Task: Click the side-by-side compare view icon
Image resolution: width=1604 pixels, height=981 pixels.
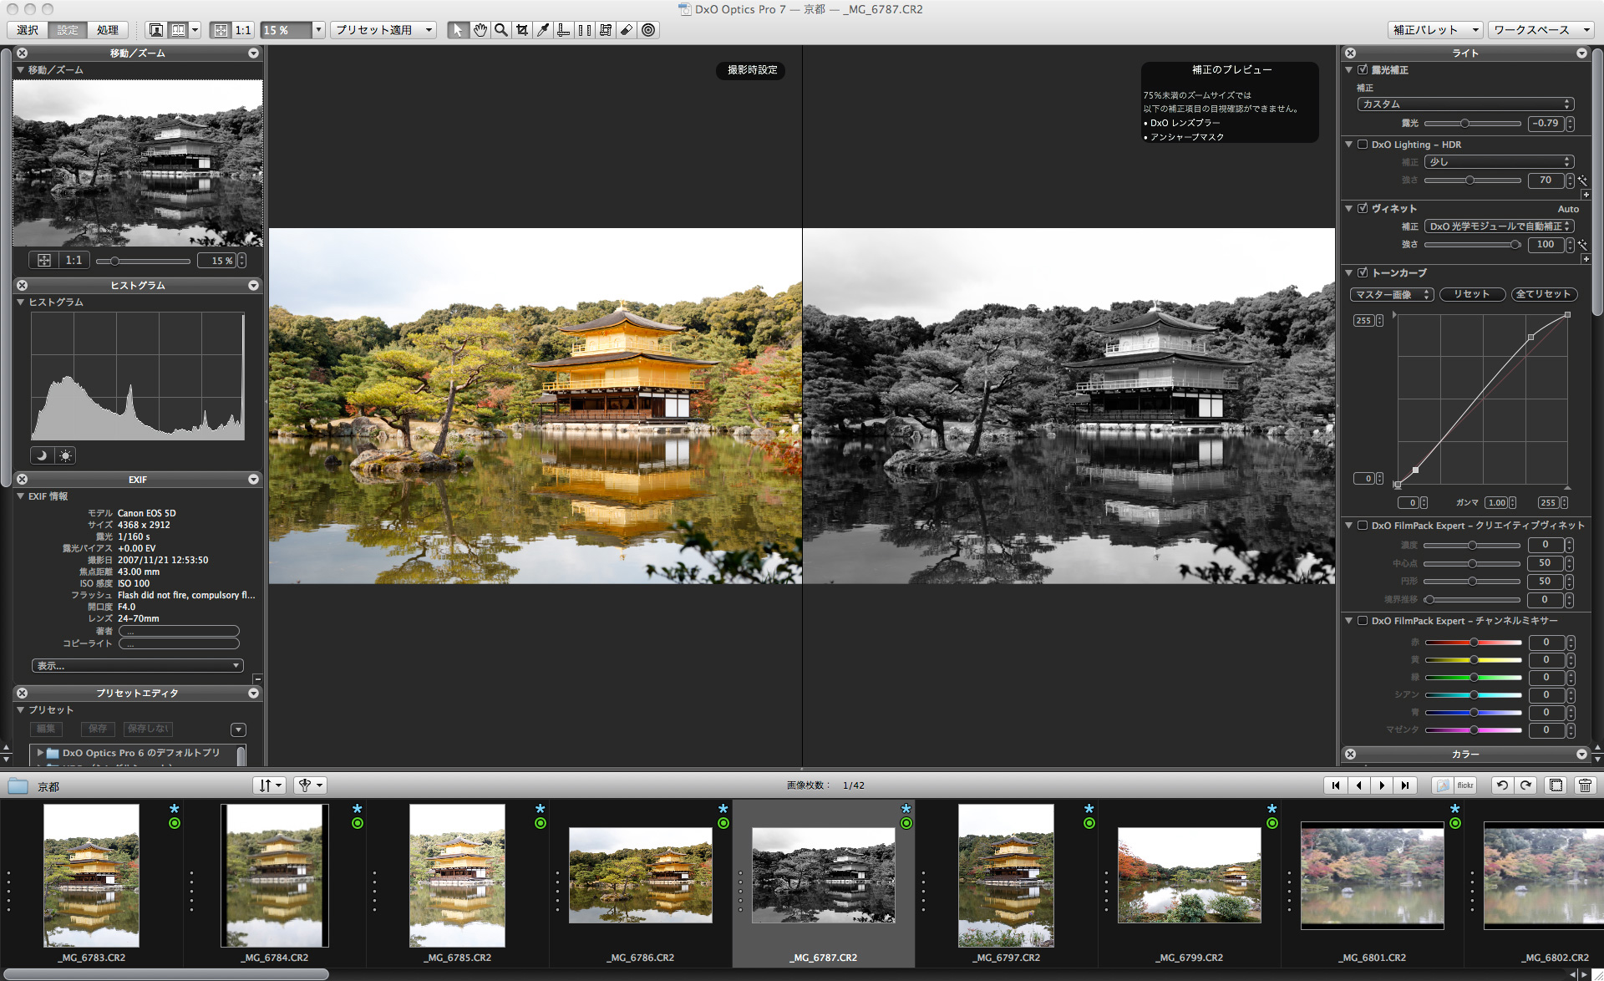Action: [x=178, y=30]
